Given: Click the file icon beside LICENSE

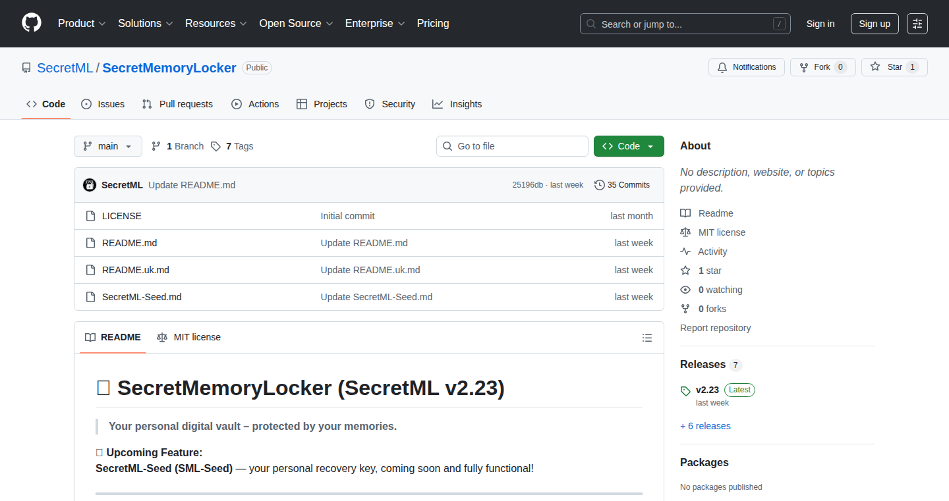Looking at the screenshot, I should tap(91, 216).
